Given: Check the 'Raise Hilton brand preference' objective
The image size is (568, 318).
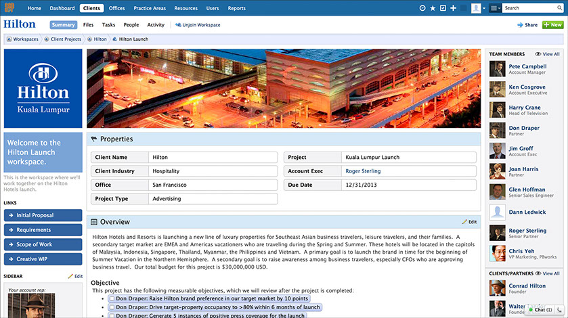Looking at the screenshot, I should 112,298.
